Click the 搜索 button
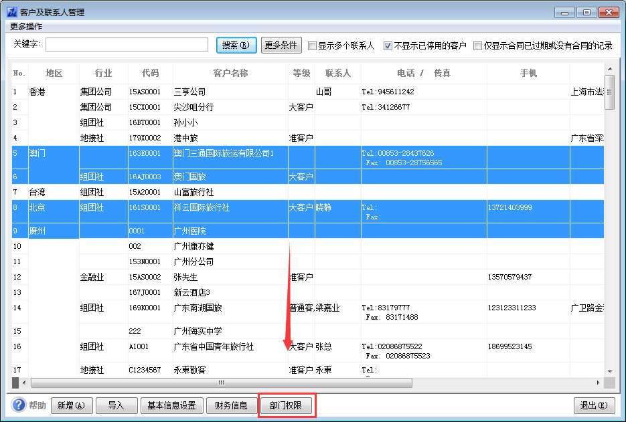This screenshot has height=422, width=626. point(236,45)
